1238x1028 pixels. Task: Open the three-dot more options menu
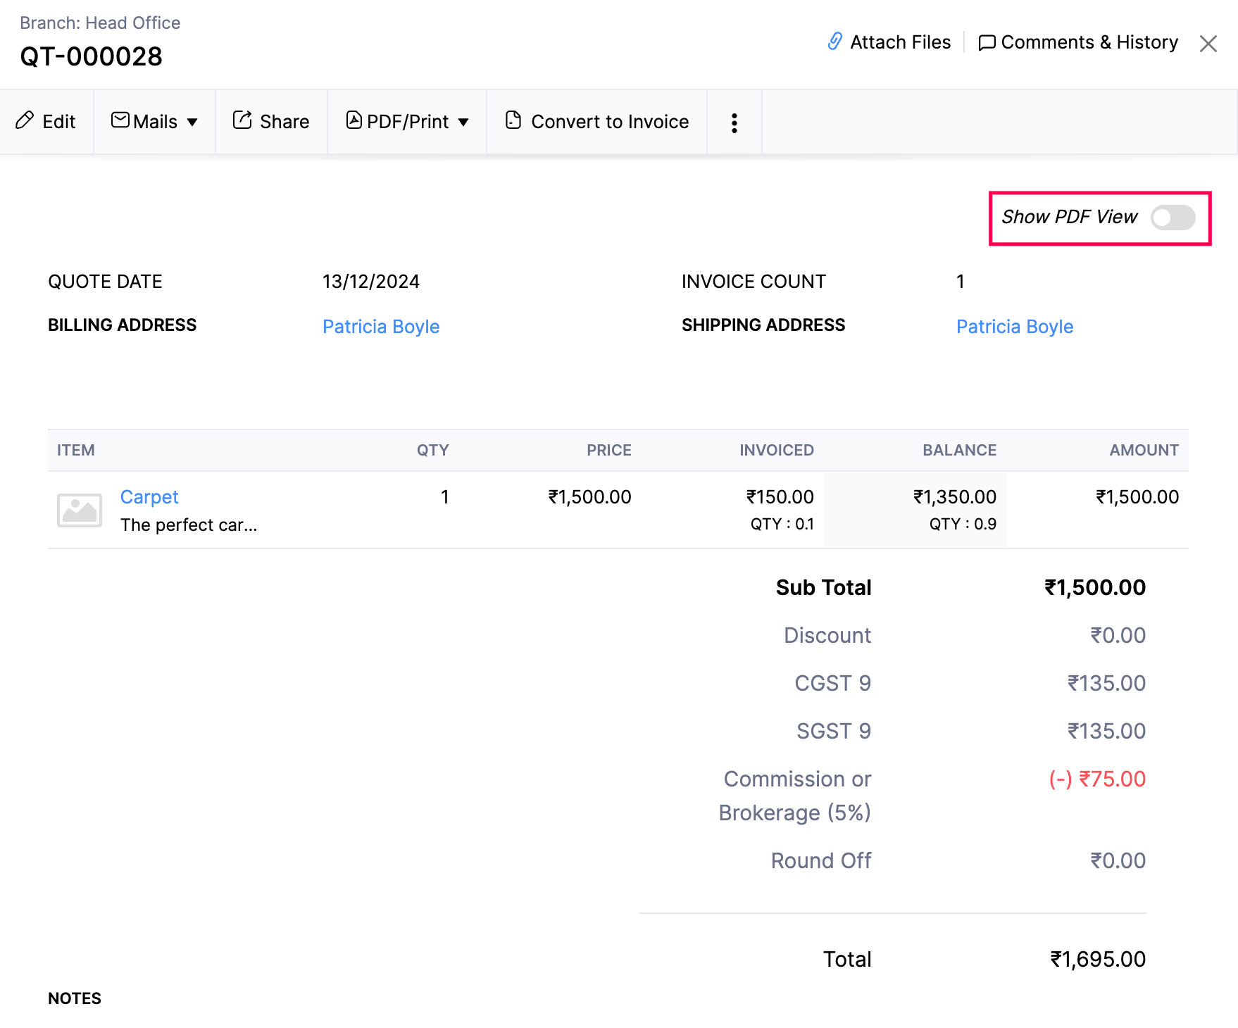coord(734,123)
